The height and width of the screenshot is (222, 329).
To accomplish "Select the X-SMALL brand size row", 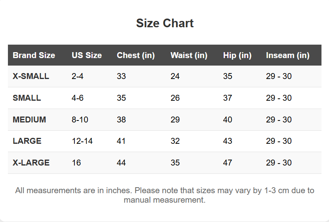I will click(31, 76).
